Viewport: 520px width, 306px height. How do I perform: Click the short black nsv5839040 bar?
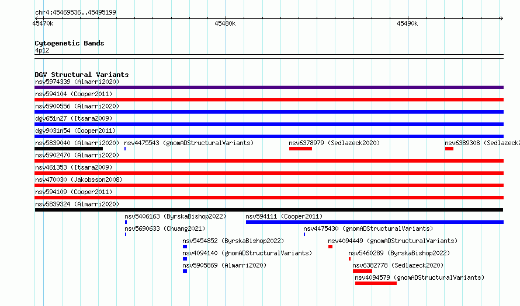(68, 149)
